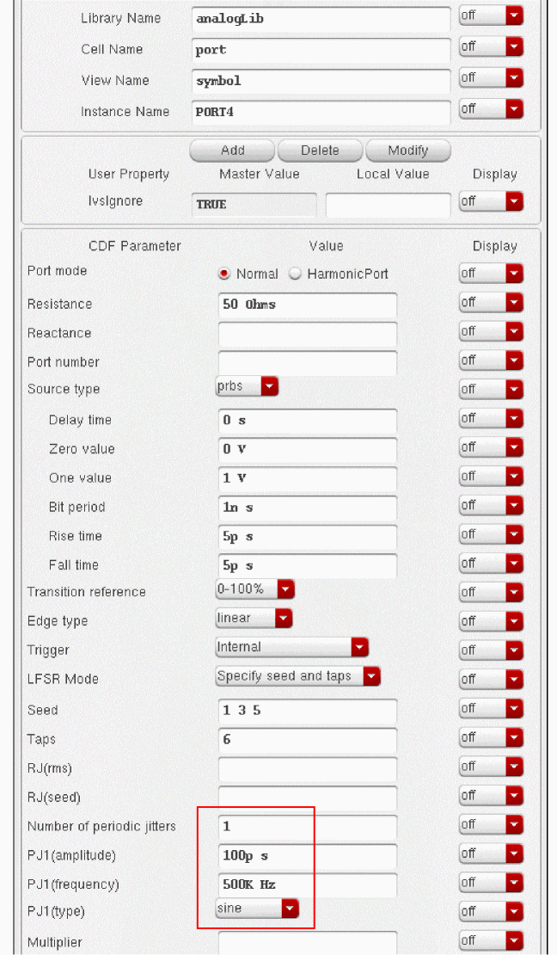
Task: Open the PJ1(type) sine dropdown
Action: coord(257,909)
